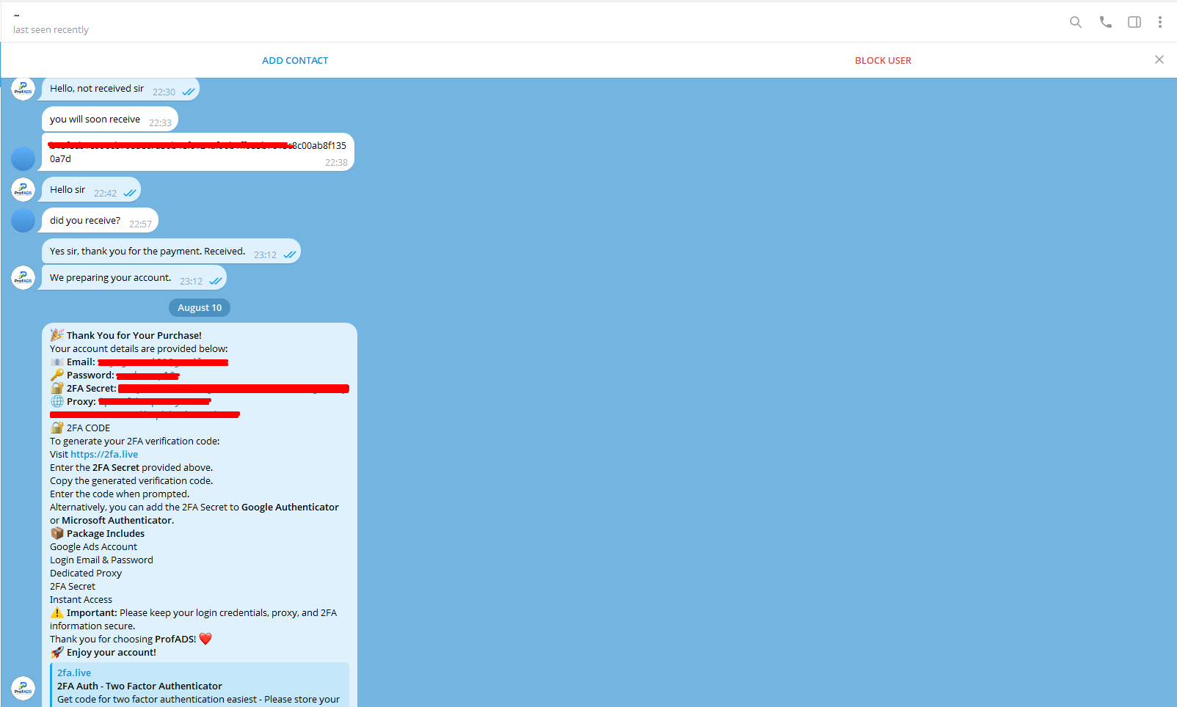Open the three-dot chat options menu
Image resolution: width=1177 pixels, height=707 pixels.
pos(1160,22)
